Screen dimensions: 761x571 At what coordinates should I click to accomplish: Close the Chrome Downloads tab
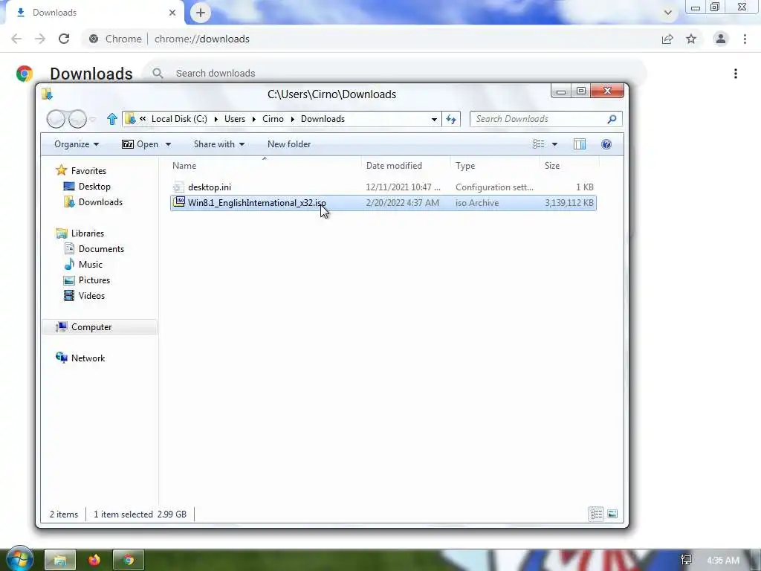[172, 13]
